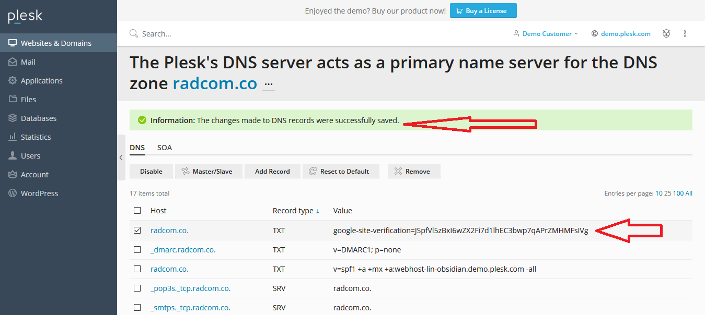This screenshot has width=705, height=315.
Task: Click the WordPress logo icon in sidebar
Action: pos(13,193)
